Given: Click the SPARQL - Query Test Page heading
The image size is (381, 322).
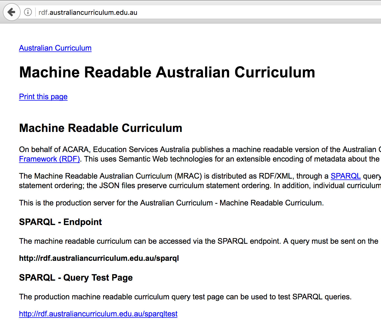Looking at the screenshot, I should (76, 278).
